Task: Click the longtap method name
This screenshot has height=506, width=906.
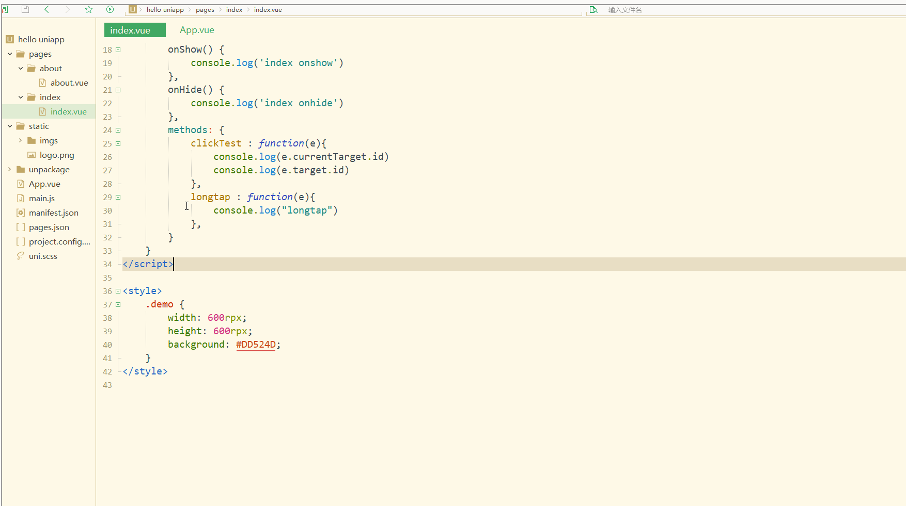Action: pos(210,197)
